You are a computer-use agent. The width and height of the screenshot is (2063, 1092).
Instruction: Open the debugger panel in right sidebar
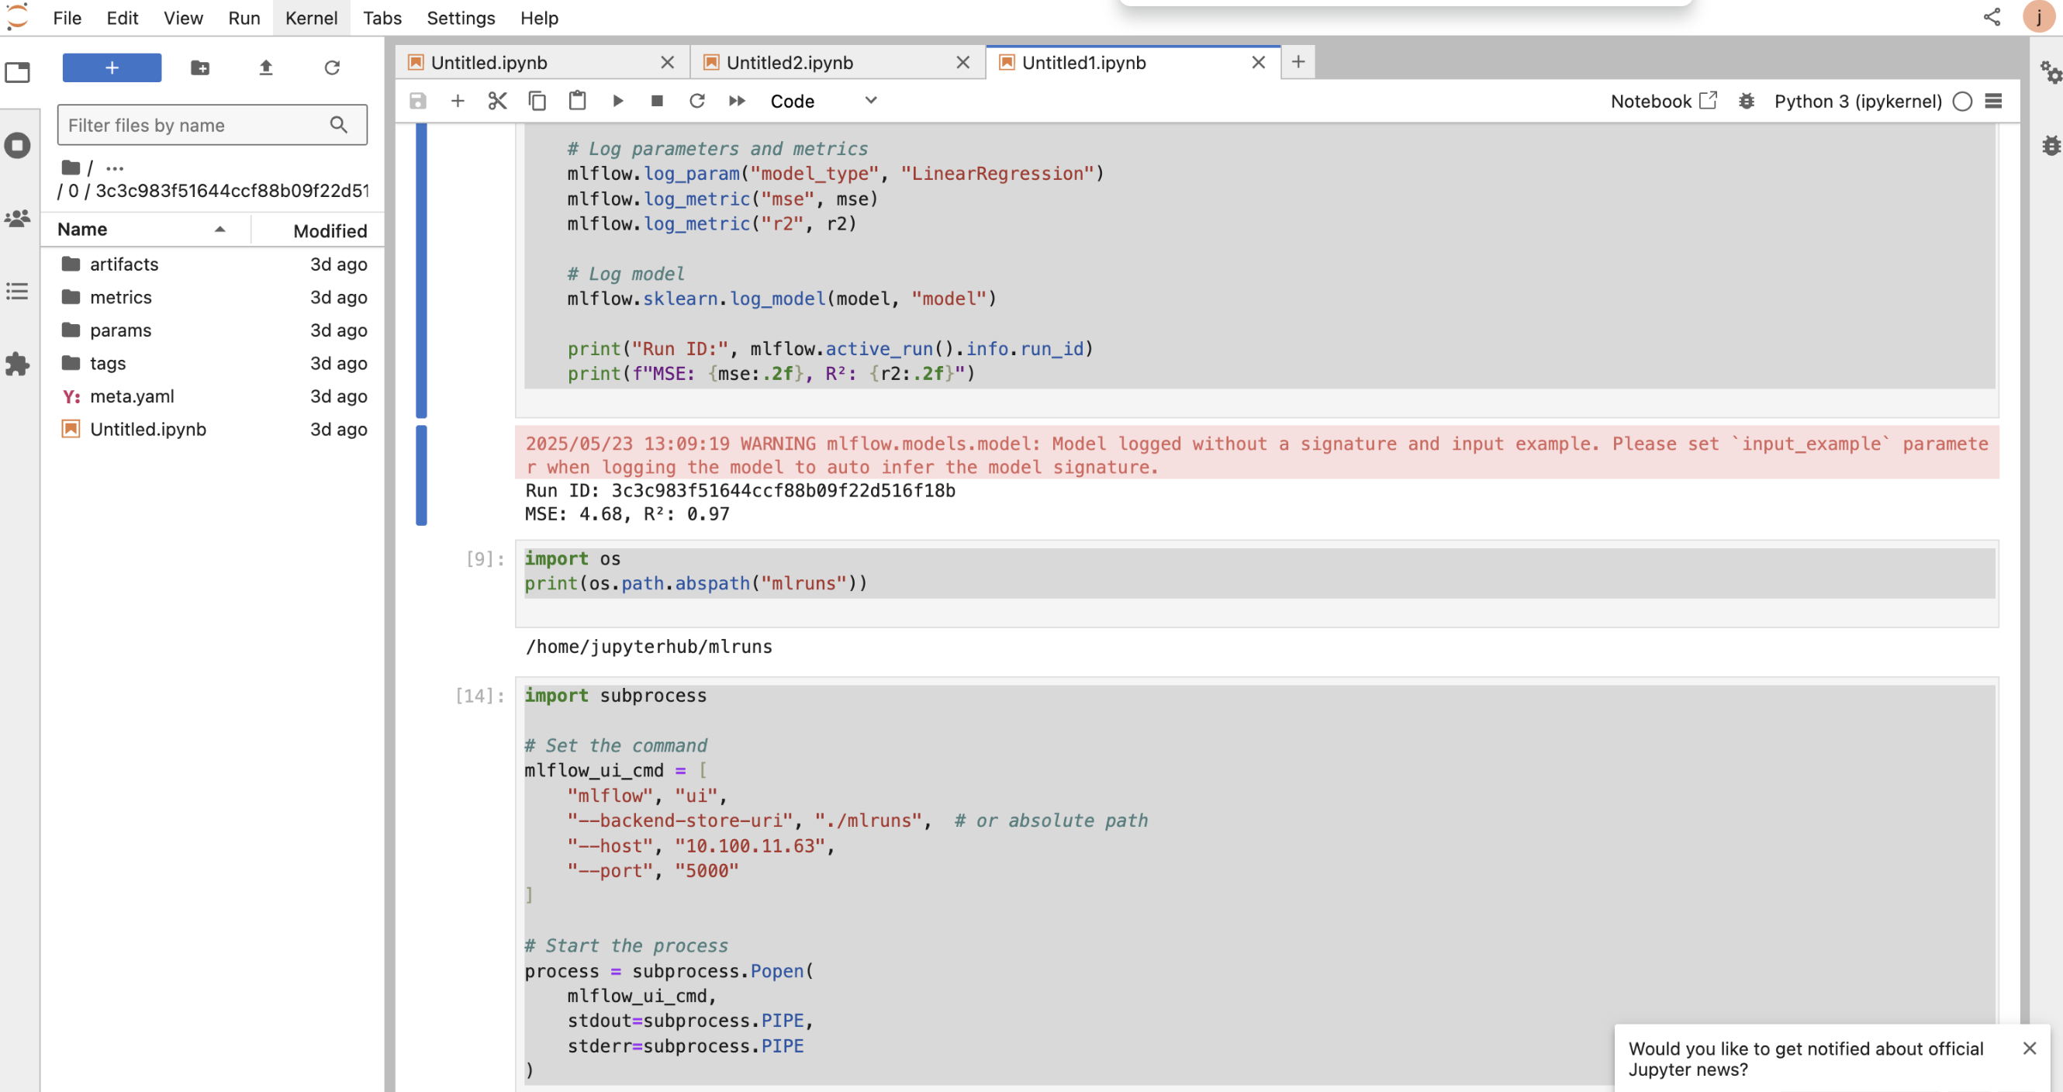pyautogui.click(x=2050, y=146)
